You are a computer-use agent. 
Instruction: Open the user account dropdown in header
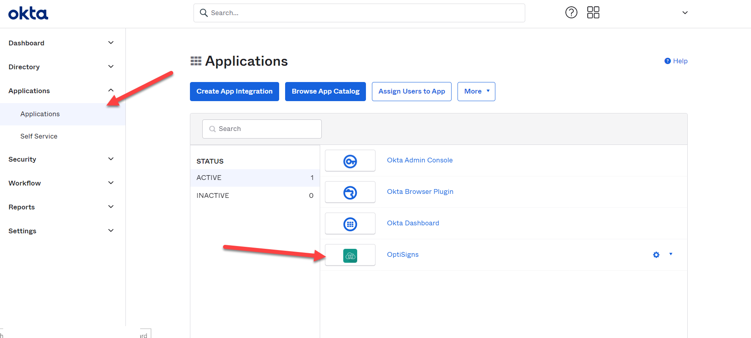pos(685,13)
